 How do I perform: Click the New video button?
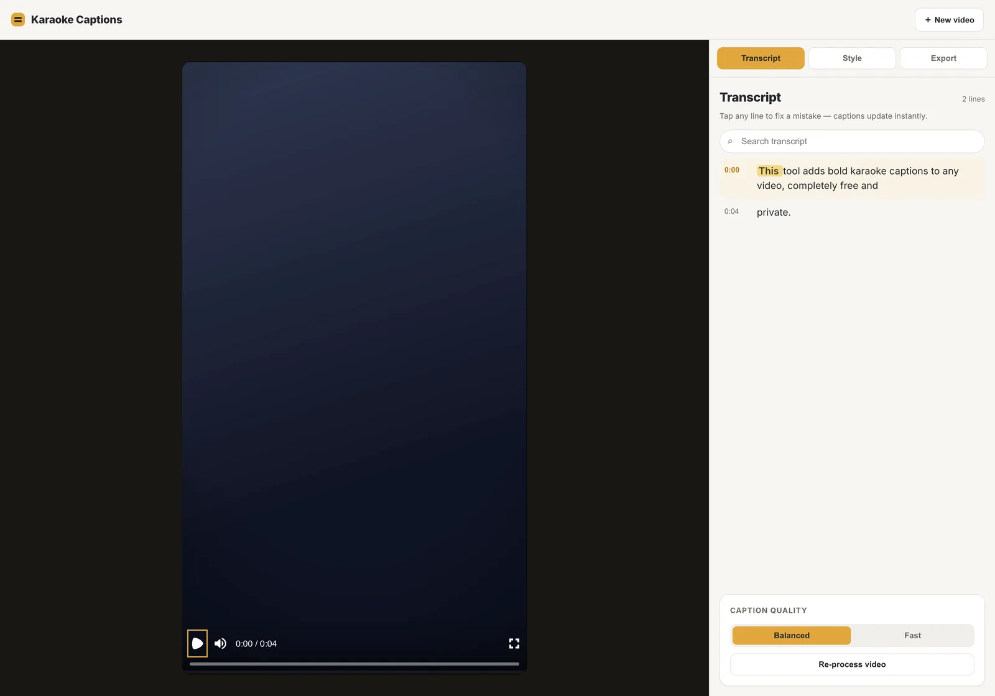click(949, 19)
